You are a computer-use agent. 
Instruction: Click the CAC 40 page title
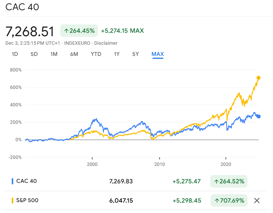[x=22, y=7]
